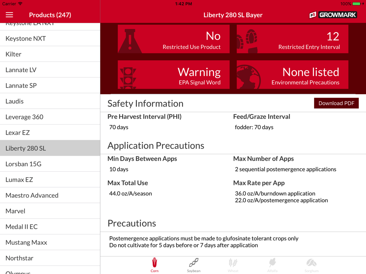The width and height of the screenshot is (366, 274).
Task: Tap the Feed/Graze Interval label
Action: (262, 117)
